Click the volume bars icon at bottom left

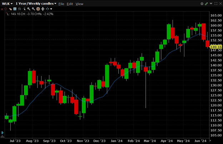click(3, 137)
